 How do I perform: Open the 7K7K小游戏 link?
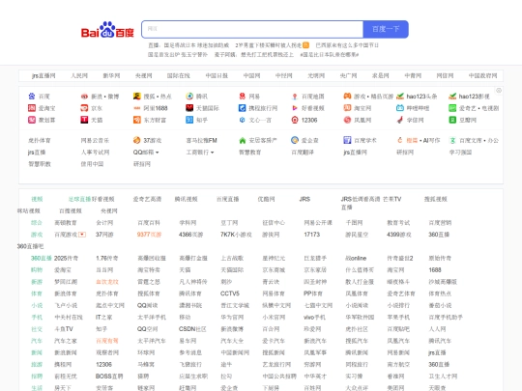(236, 235)
